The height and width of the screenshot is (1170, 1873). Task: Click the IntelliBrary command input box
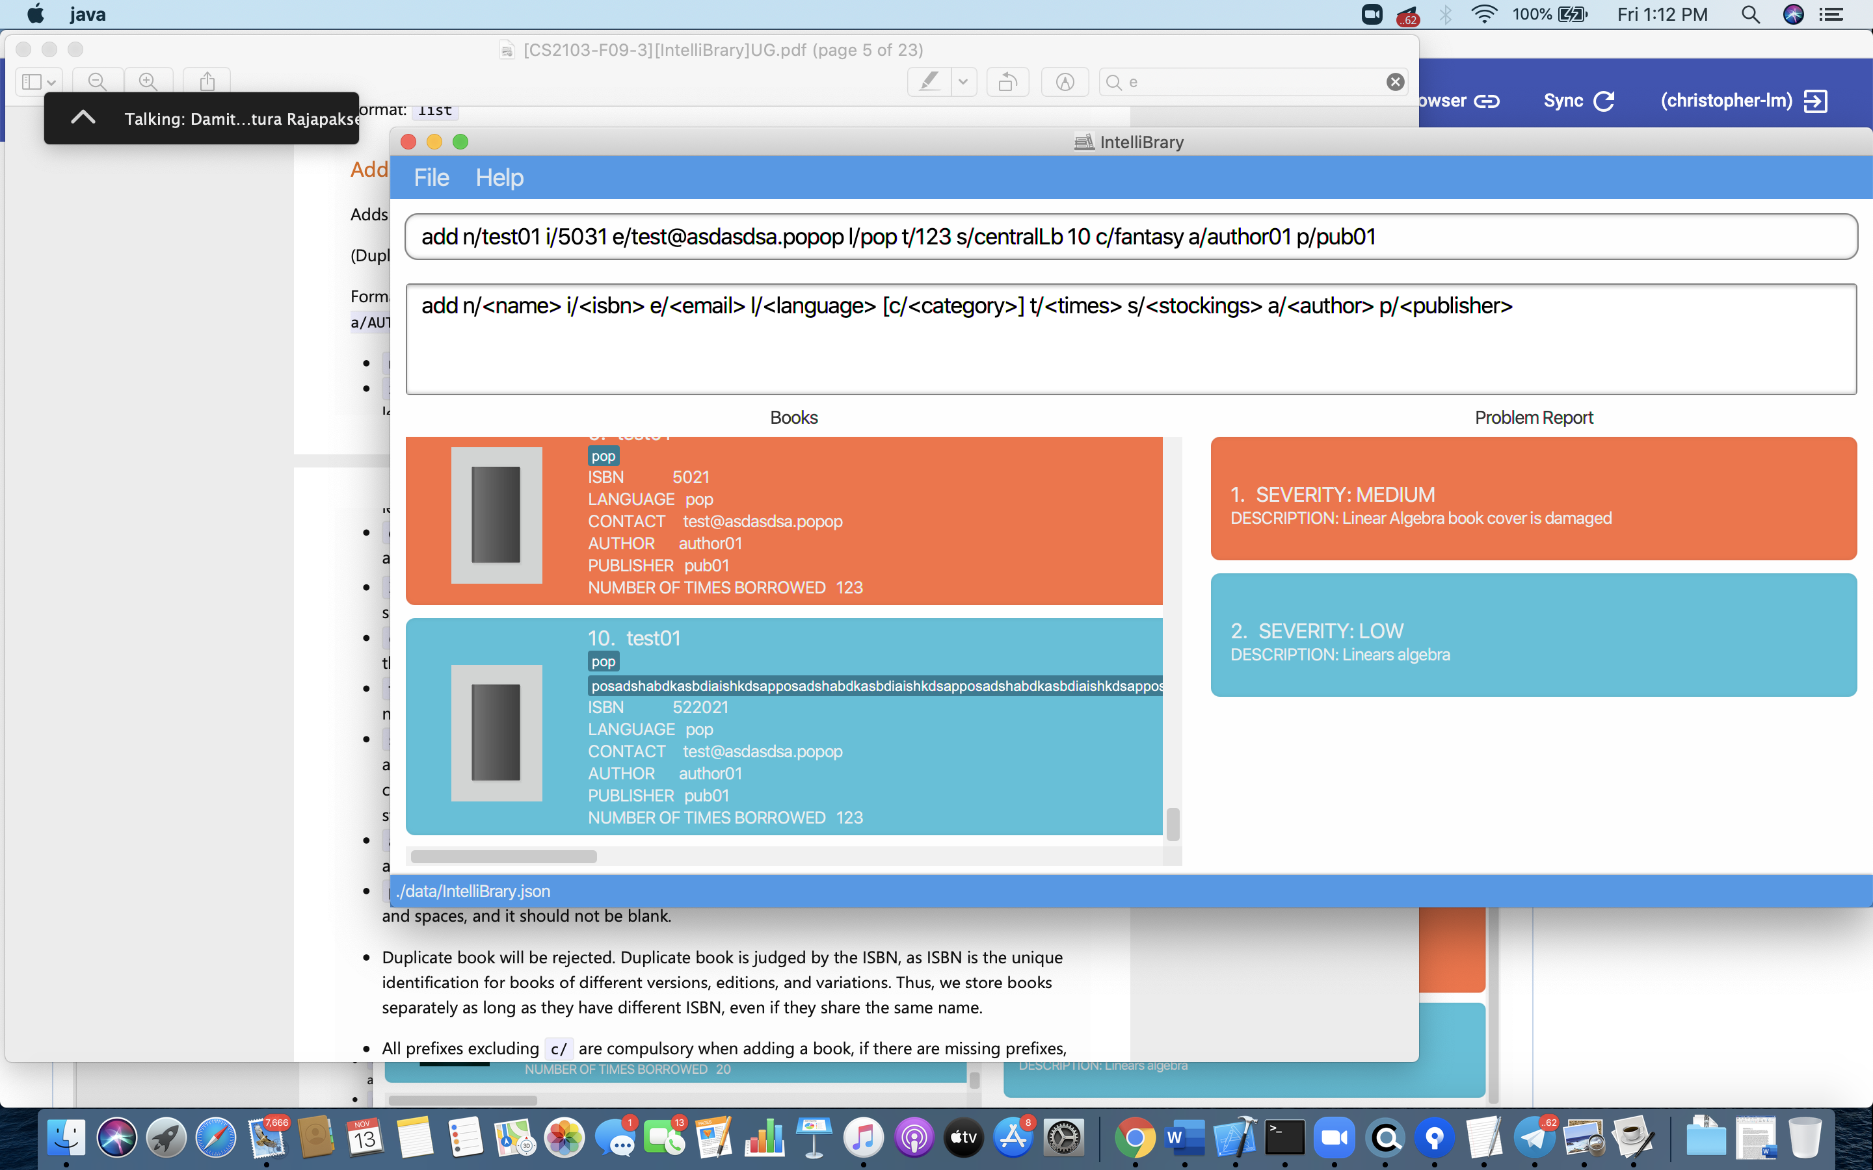(x=1130, y=237)
